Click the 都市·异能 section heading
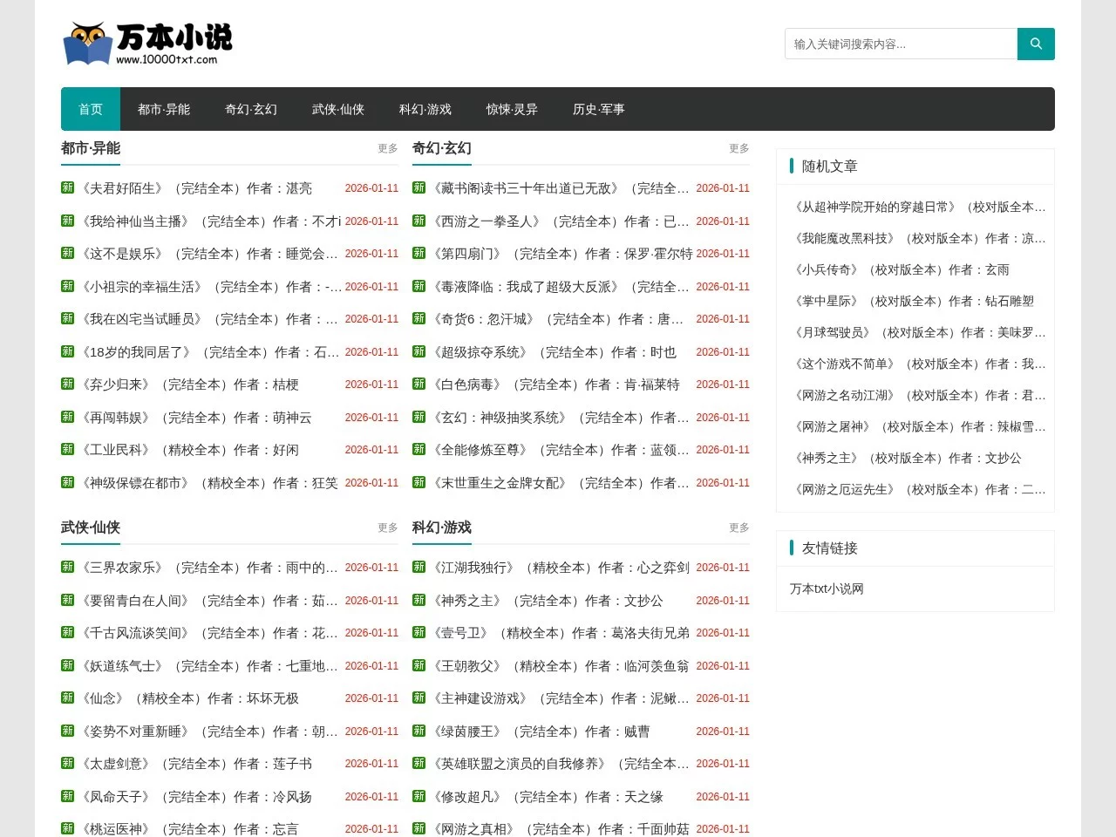 (91, 148)
